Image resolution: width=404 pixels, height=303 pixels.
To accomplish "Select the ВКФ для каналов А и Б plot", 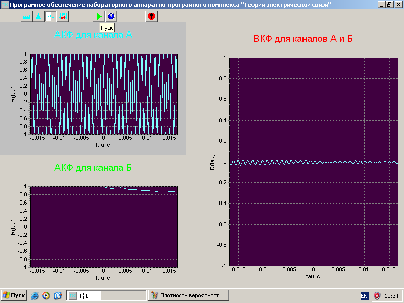I will click(x=314, y=162).
